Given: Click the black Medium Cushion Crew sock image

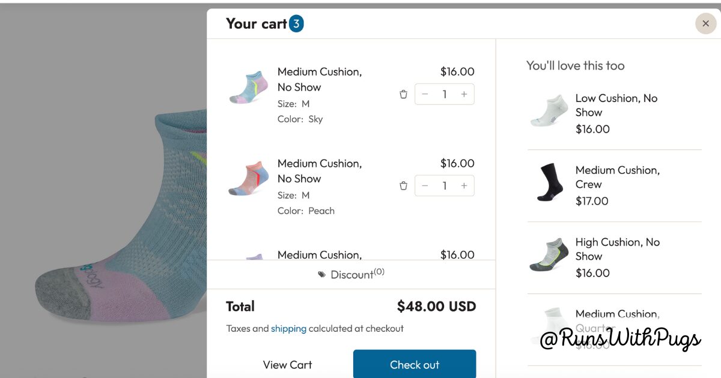Looking at the screenshot, I should (549, 182).
